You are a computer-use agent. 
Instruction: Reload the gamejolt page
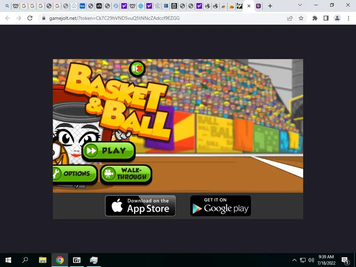[30, 18]
